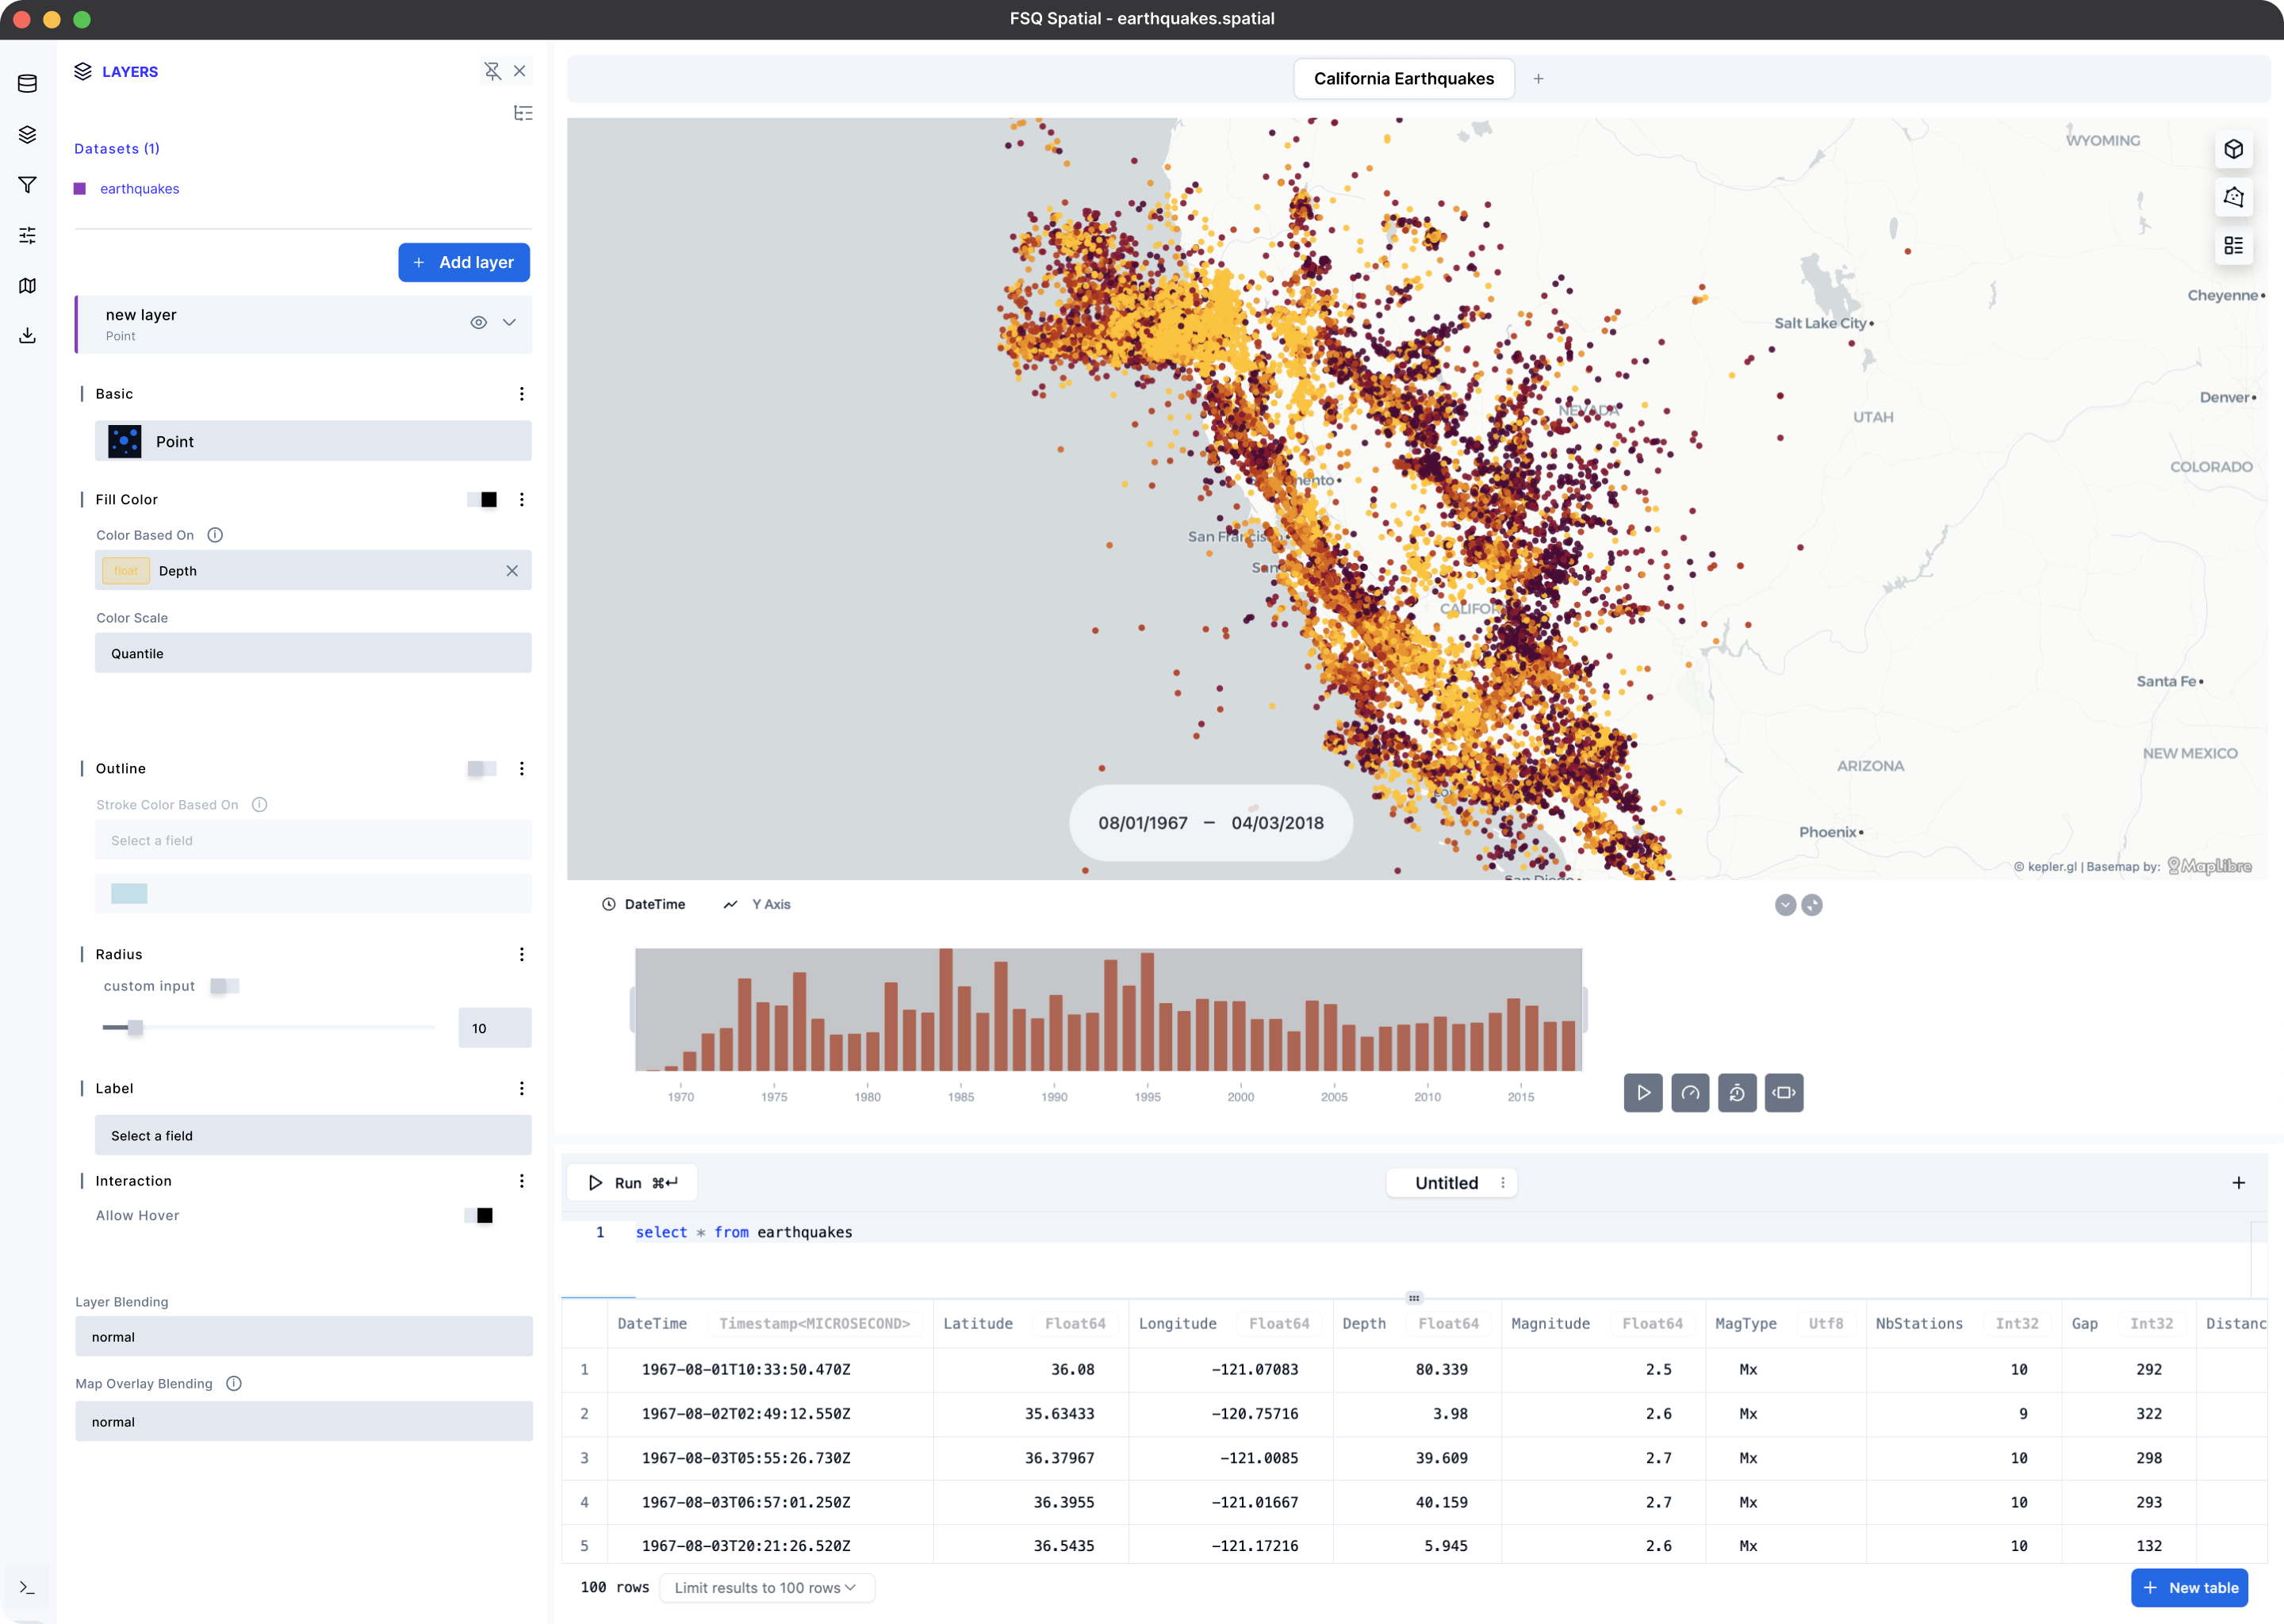Image resolution: width=2284 pixels, height=1624 pixels.
Task: Click the draw polygon map tool
Action: (x=2233, y=198)
